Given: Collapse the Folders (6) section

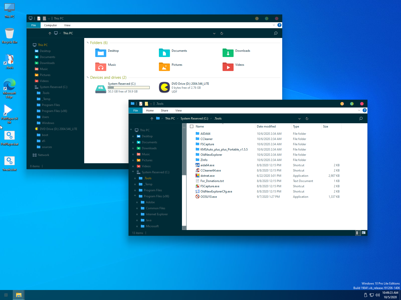Looking at the screenshot, I should (x=88, y=42).
